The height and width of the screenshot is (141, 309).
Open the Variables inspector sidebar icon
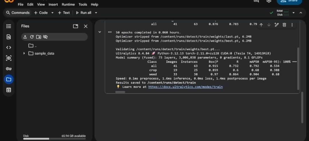click(9, 58)
